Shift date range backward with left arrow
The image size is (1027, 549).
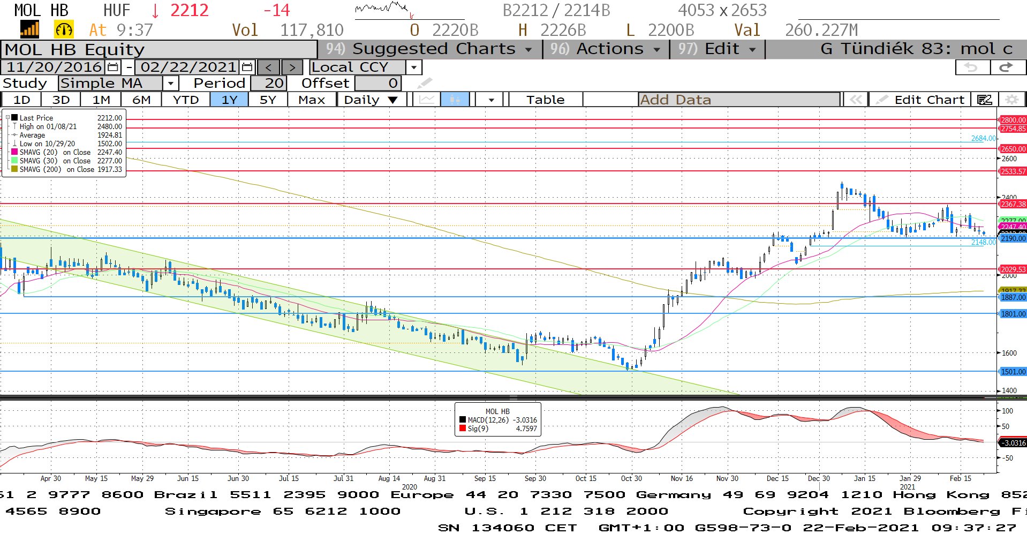point(269,67)
